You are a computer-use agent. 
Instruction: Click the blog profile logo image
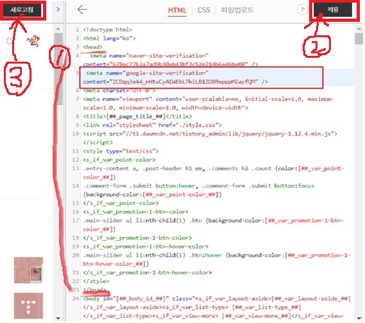point(33,41)
